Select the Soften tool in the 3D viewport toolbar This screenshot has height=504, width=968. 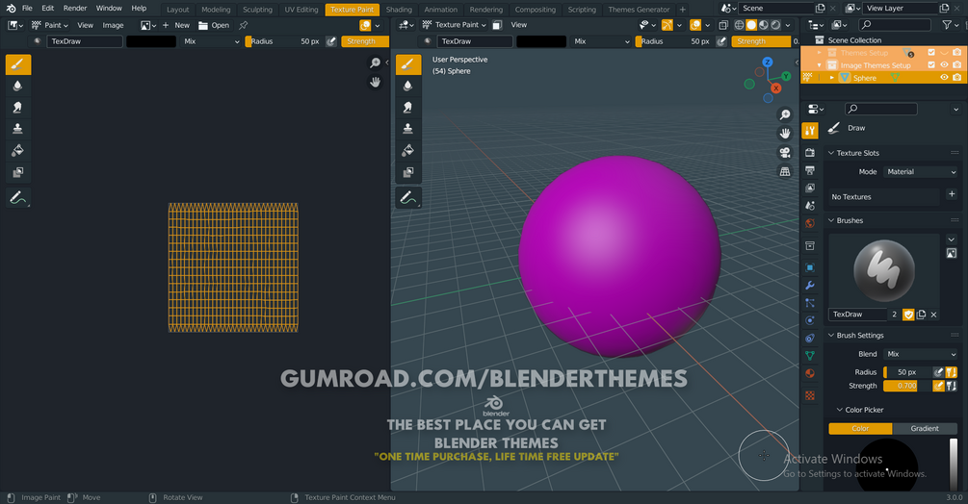click(x=408, y=87)
